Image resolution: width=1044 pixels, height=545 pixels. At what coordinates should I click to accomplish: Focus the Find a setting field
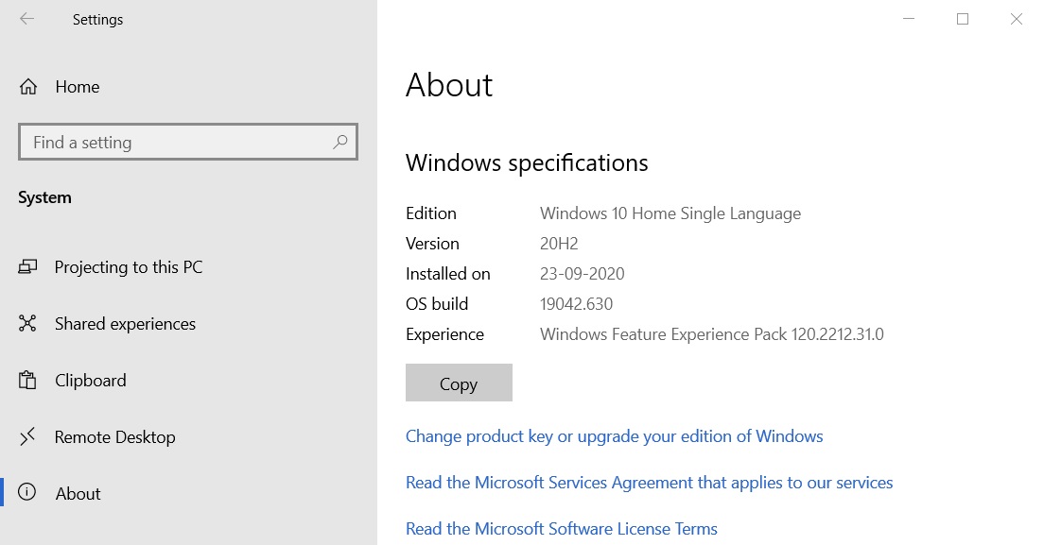[x=188, y=142]
